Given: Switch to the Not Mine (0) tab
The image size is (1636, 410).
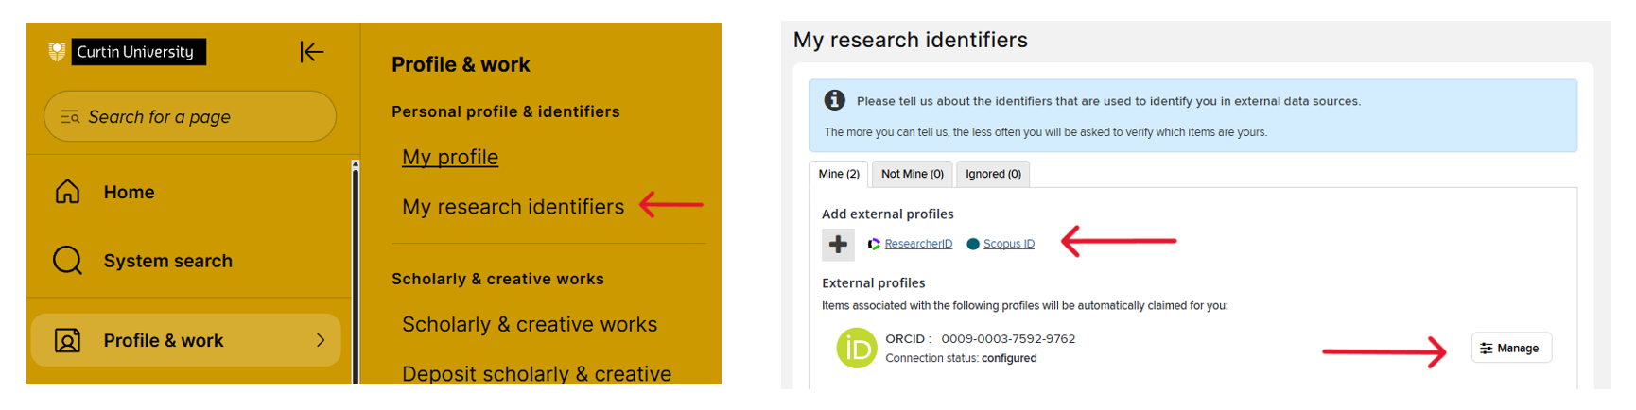Looking at the screenshot, I should click(913, 174).
